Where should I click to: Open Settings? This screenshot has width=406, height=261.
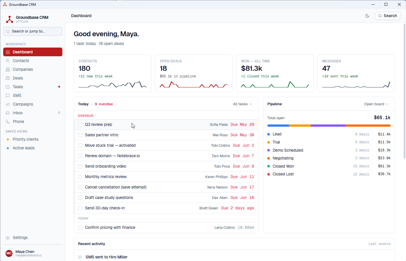pyautogui.click(x=33, y=238)
